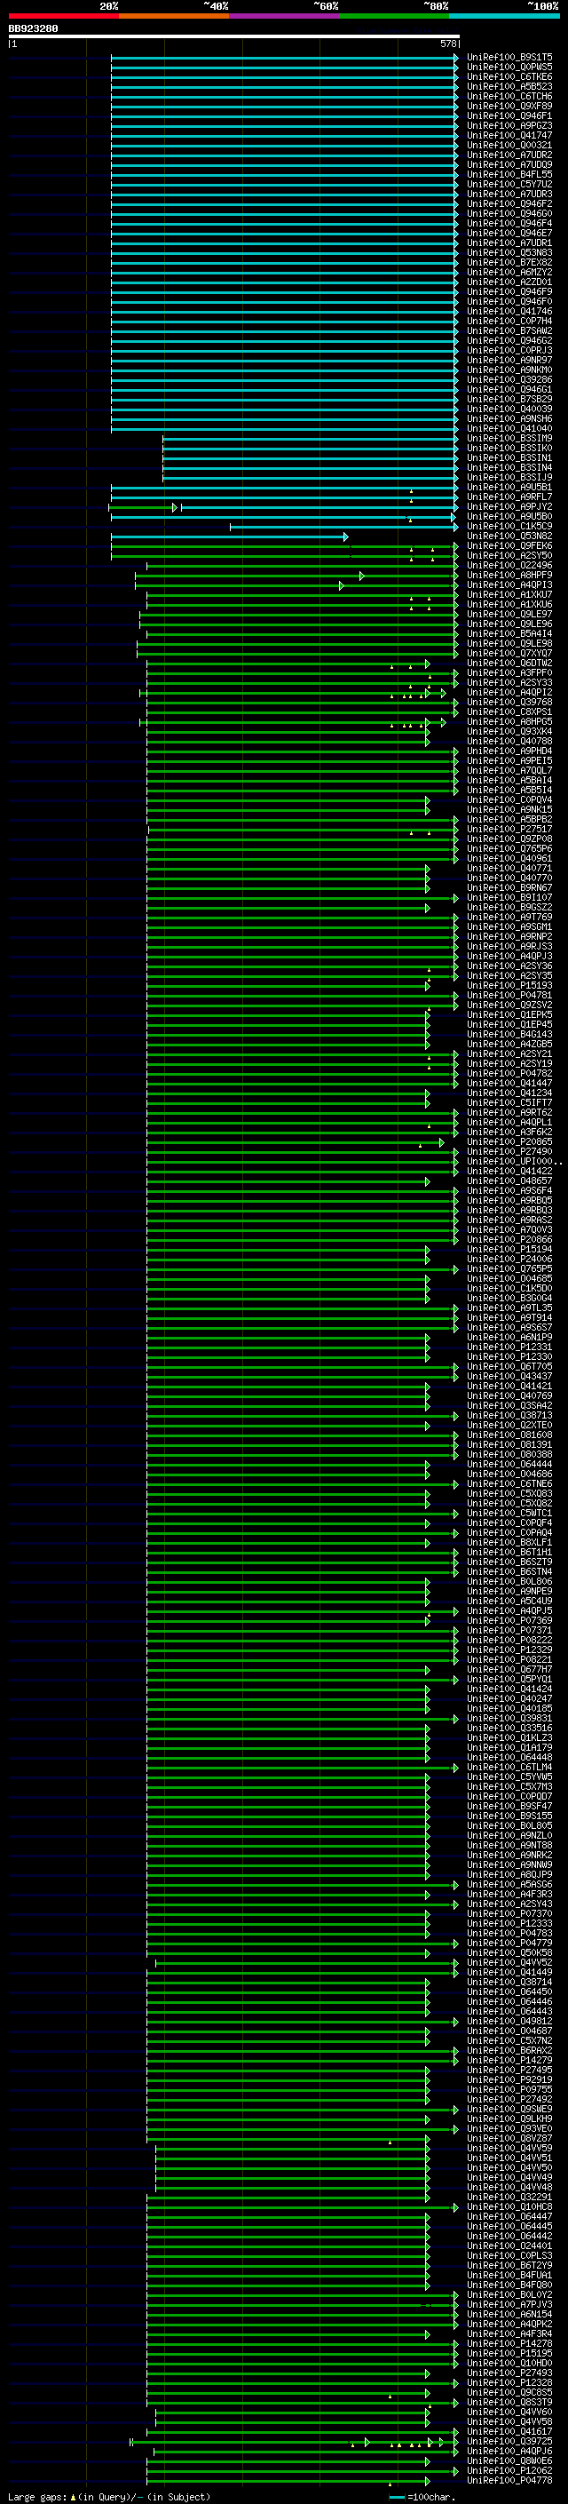
Task: Click the UniRef100_B3SIJ9 label
Action: [509, 477]
